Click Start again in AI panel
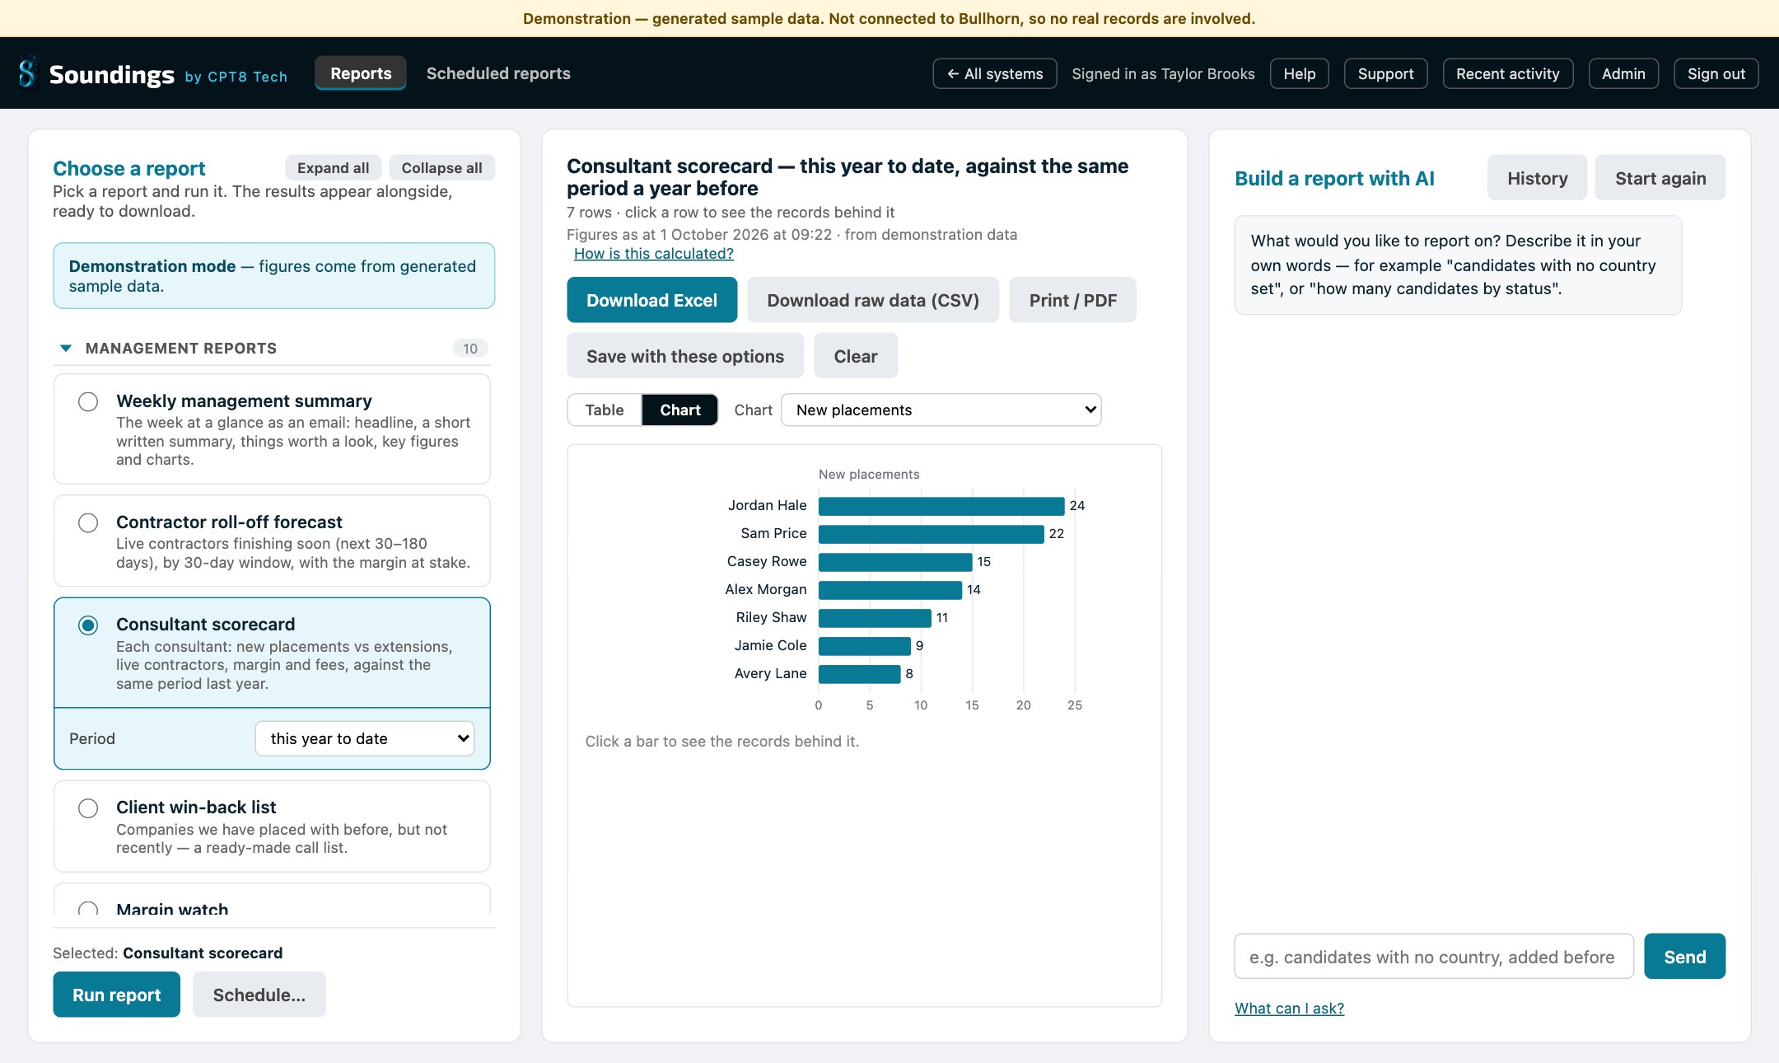Viewport: 1779px width, 1063px height. coord(1660,178)
